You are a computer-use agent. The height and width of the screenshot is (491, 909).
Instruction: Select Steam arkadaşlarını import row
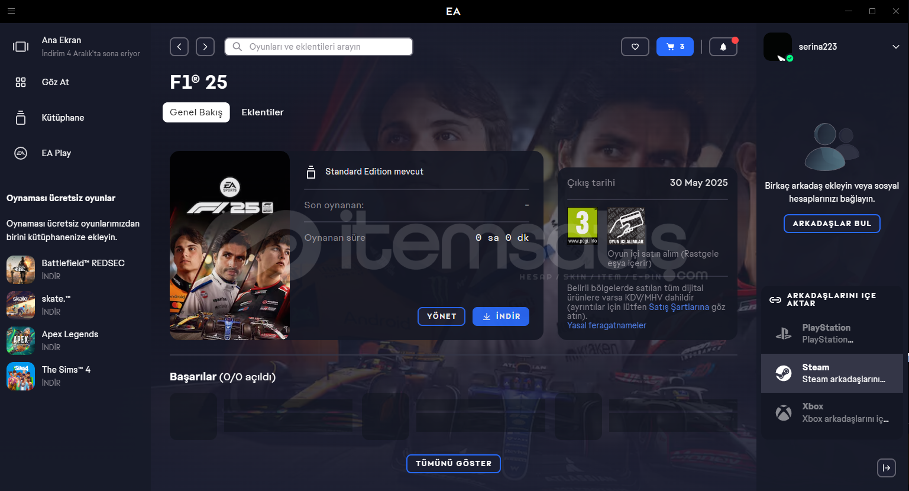coord(832,373)
